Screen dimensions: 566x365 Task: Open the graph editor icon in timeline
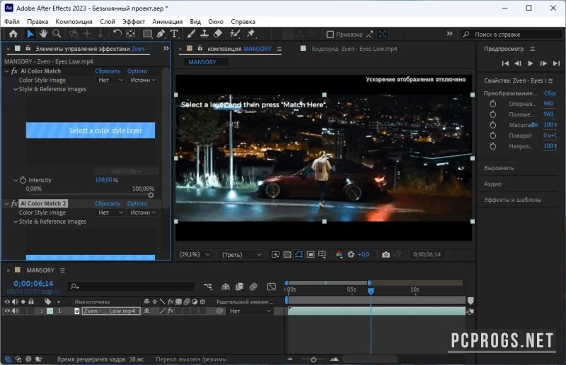coord(272,287)
